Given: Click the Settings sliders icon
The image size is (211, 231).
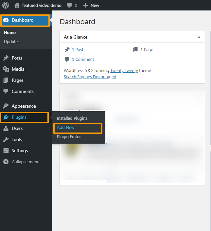Looking at the screenshot, I should click(x=6, y=151).
